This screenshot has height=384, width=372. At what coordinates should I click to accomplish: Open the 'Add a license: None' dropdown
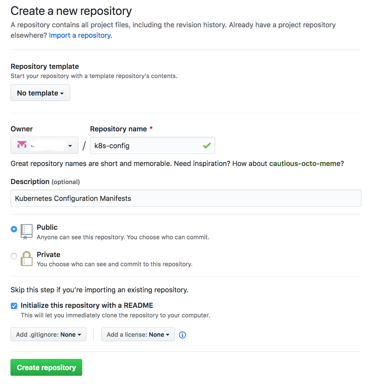click(x=138, y=334)
